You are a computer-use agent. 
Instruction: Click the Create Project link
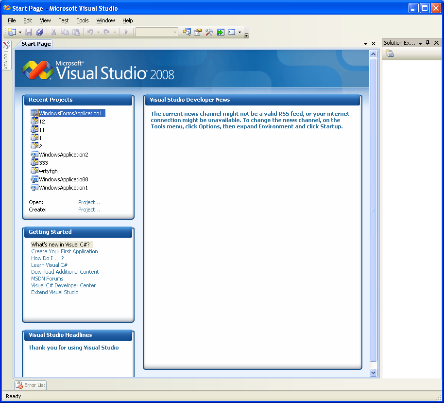coord(89,210)
